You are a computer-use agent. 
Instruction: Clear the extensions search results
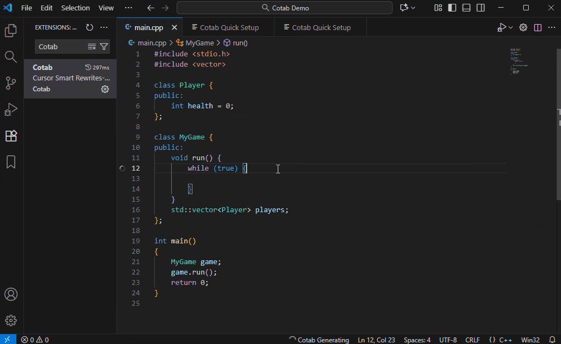click(x=92, y=46)
